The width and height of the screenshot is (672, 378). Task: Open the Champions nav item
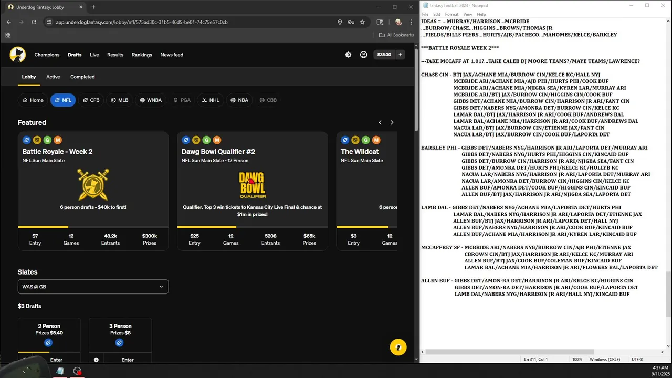click(x=47, y=55)
